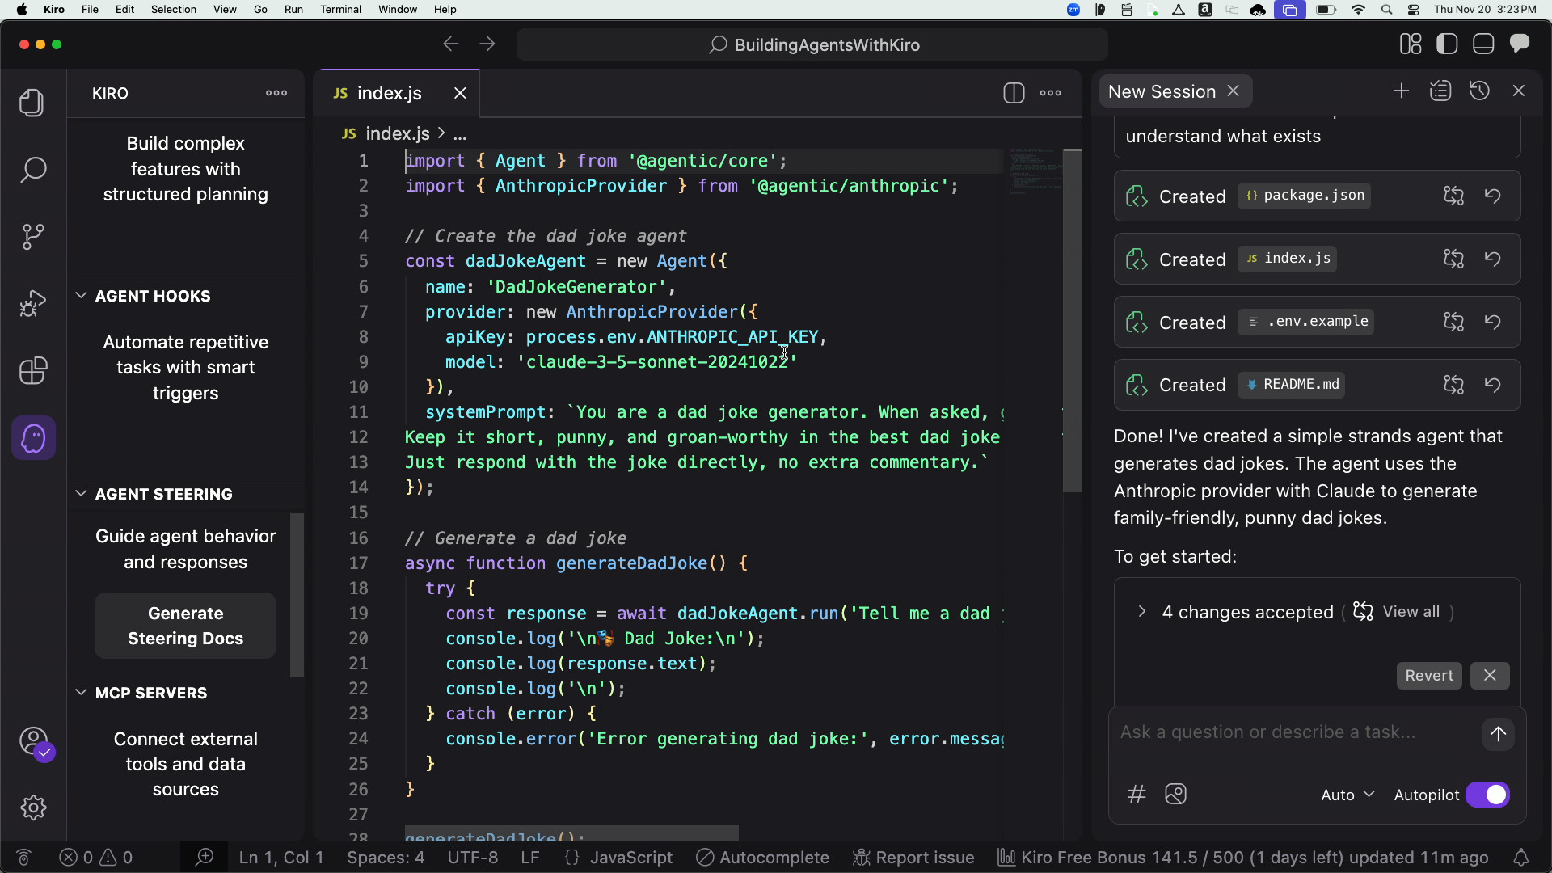Image resolution: width=1552 pixels, height=873 pixels.
Task: Open the KIRO panel more actions
Action: click(276, 93)
